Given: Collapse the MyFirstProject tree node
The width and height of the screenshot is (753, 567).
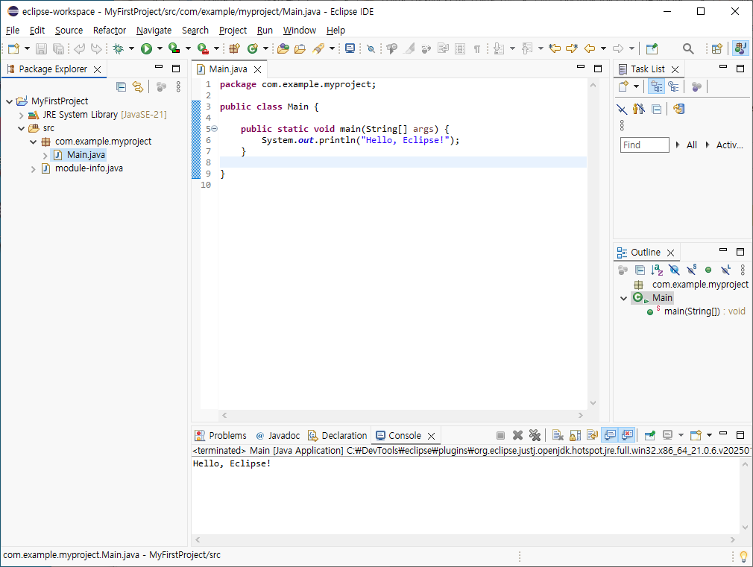Looking at the screenshot, I should 9,101.
